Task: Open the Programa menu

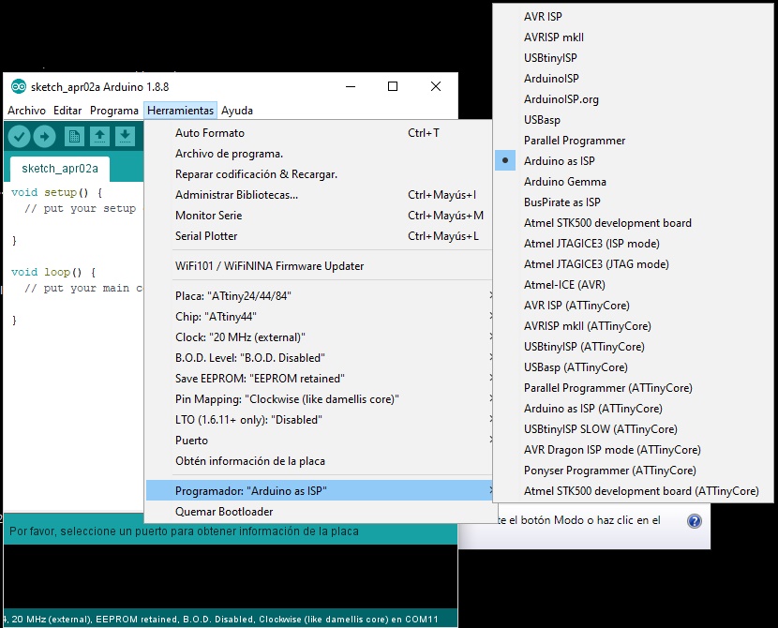Action: pos(114,111)
